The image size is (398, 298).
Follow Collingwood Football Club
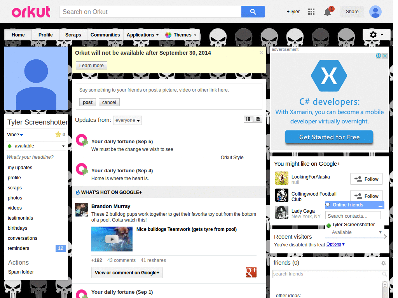tap(366, 196)
